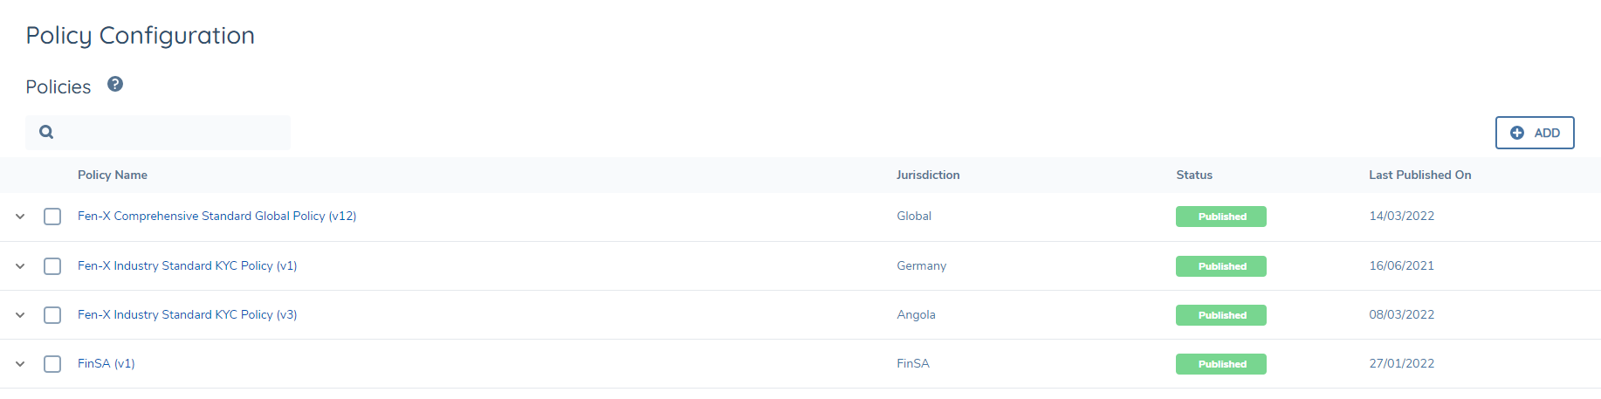This screenshot has height=399, width=1601.
Task: Click the ADD policy button
Action: coord(1534,133)
